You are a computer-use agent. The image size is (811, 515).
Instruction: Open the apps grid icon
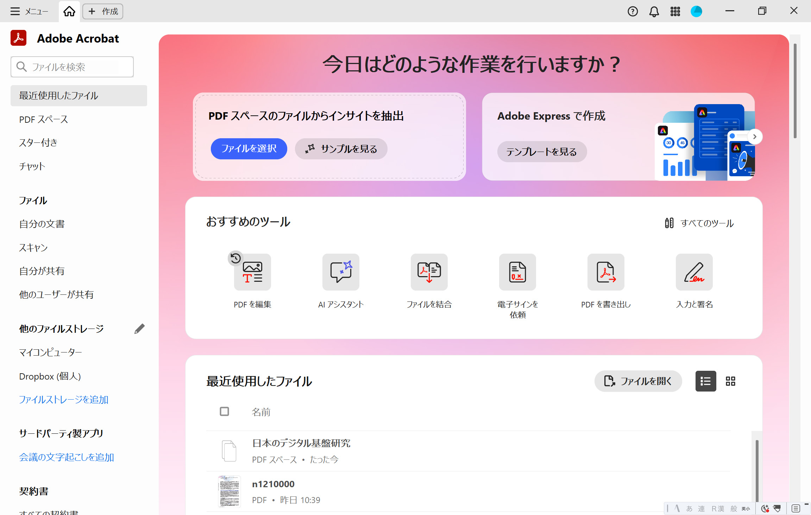click(675, 12)
